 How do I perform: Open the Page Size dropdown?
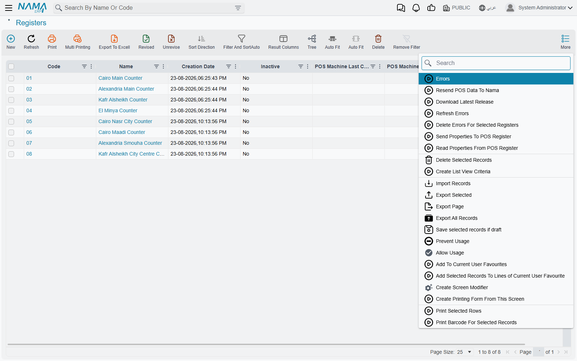click(465, 352)
